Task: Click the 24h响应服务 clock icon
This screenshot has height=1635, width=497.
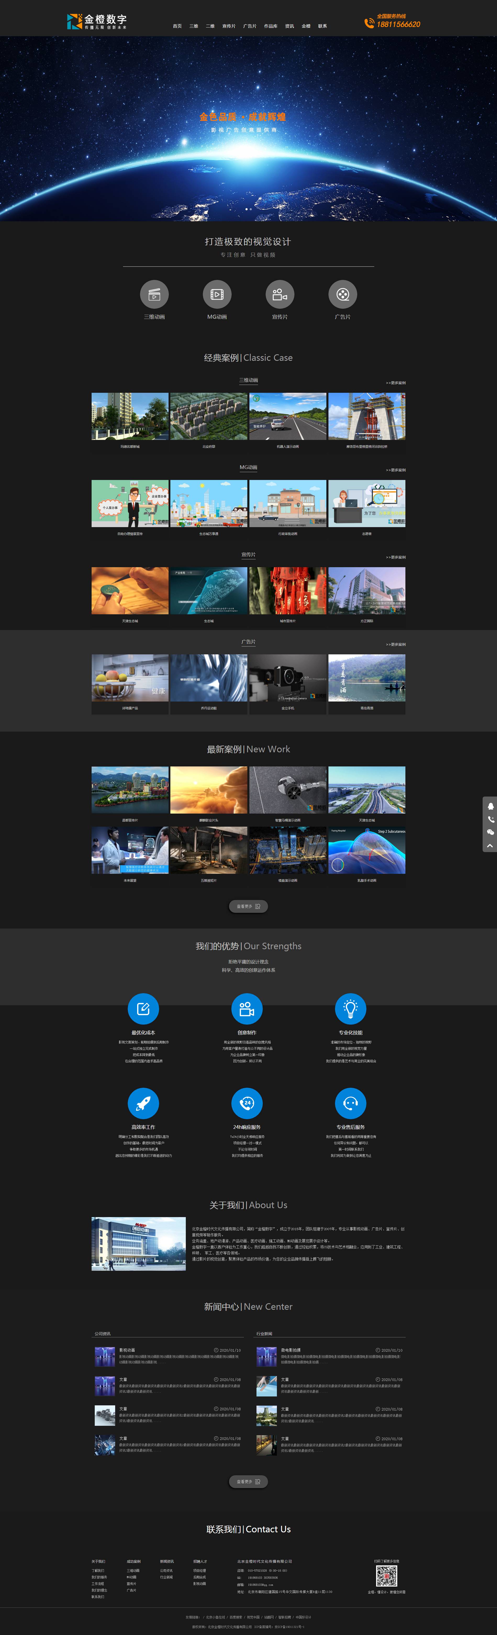Action: click(247, 1103)
